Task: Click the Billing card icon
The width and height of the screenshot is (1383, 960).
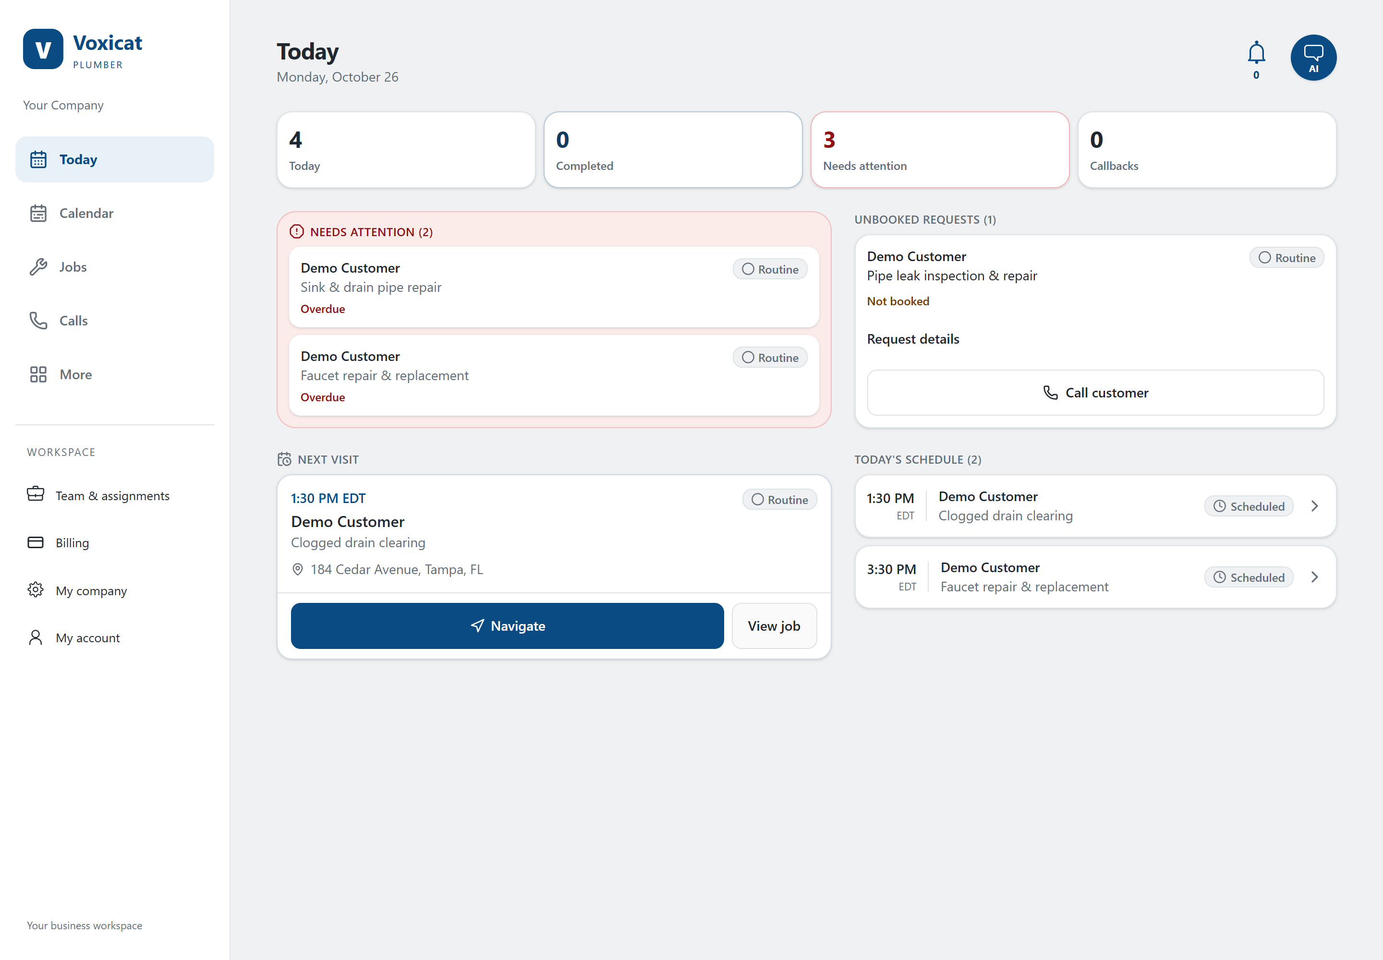Action: tap(36, 542)
